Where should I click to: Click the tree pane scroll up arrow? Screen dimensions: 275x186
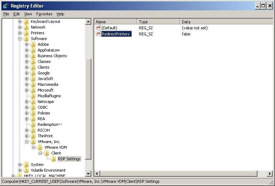point(88,22)
